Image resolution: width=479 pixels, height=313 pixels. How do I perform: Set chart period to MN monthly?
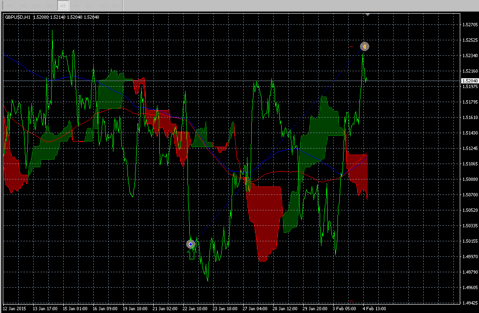(115, 6)
